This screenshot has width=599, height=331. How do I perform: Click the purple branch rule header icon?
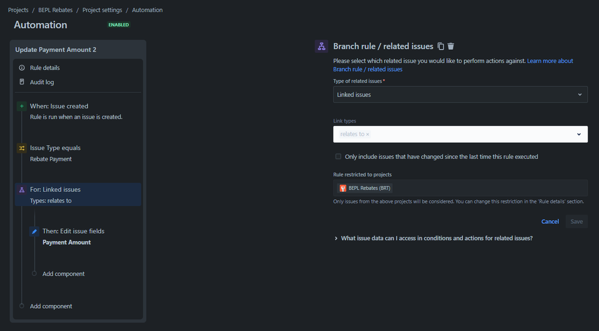[x=321, y=46]
